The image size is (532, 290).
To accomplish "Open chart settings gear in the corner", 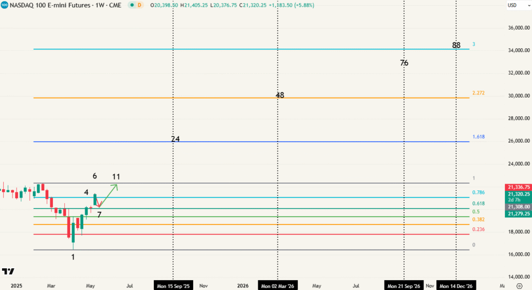I will coord(519,286).
